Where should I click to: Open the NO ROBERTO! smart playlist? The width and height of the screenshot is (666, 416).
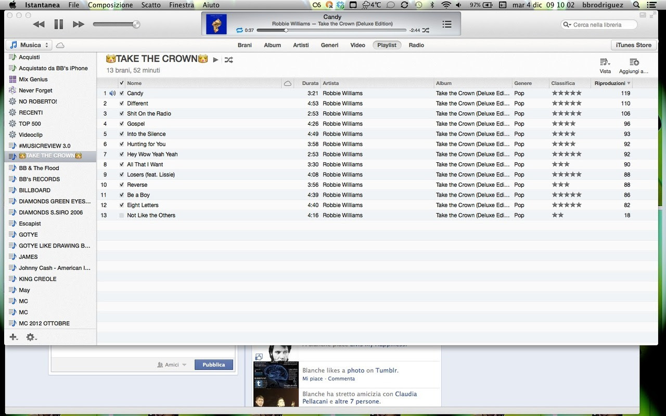[38, 101]
